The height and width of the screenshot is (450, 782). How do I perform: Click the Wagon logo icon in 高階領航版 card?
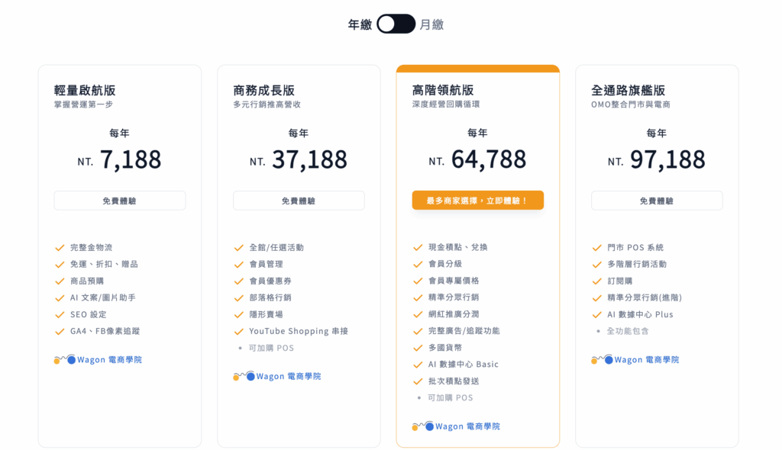(423, 426)
